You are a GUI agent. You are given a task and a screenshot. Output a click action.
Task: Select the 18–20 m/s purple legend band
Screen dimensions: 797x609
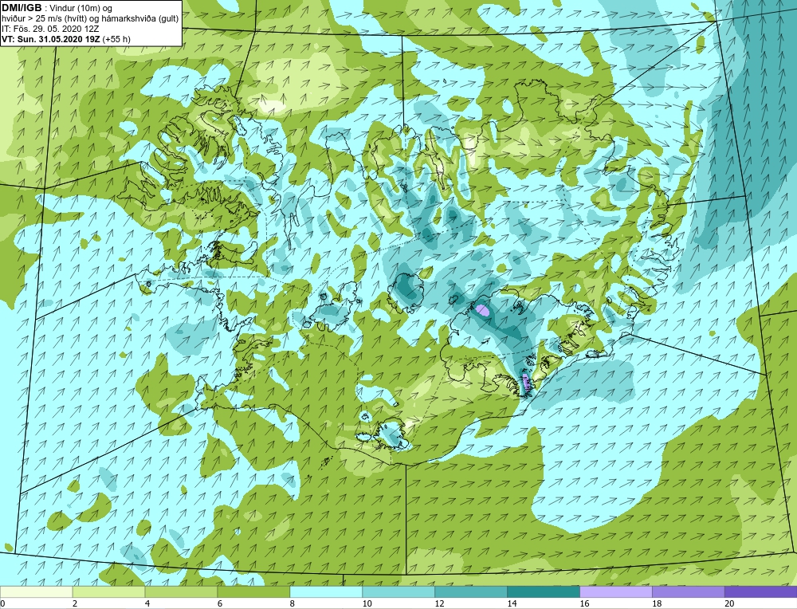tap(689, 592)
